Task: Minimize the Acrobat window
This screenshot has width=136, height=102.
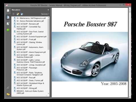Action: pos(120,5)
